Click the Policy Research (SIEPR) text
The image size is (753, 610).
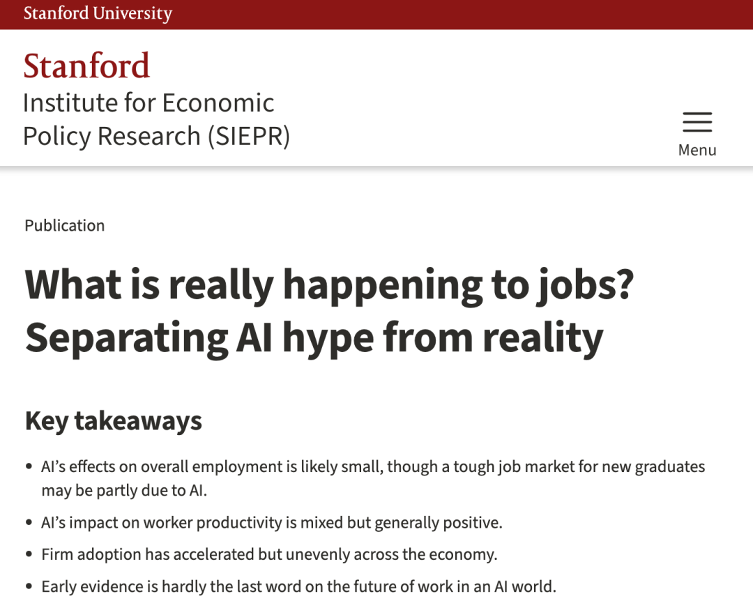point(157,136)
